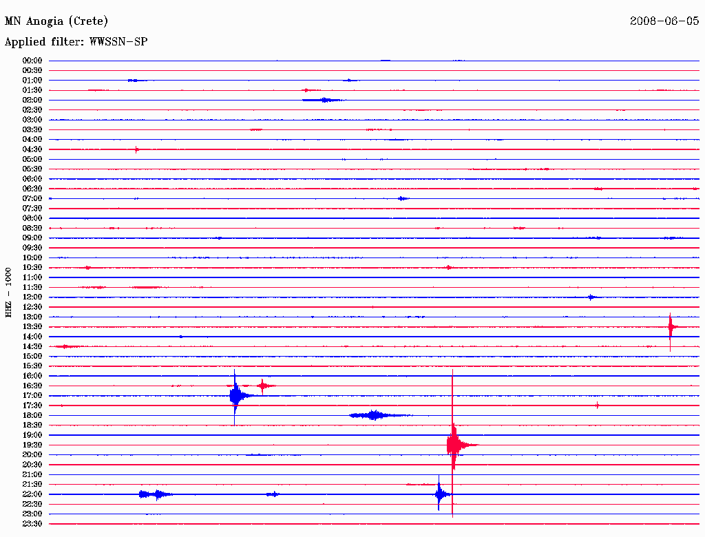Click the '00:30' time label
Image resolution: width=705 pixels, height=537 pixels.
32,70
